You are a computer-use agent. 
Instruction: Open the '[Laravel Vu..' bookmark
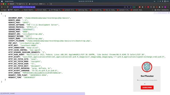pos(96,10)
